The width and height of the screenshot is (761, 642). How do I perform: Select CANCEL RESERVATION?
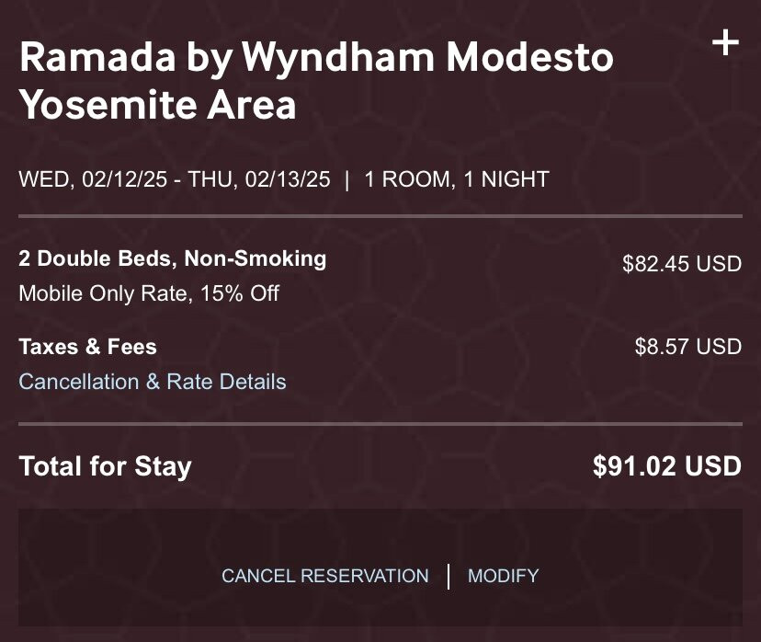[x=324, y=576]
